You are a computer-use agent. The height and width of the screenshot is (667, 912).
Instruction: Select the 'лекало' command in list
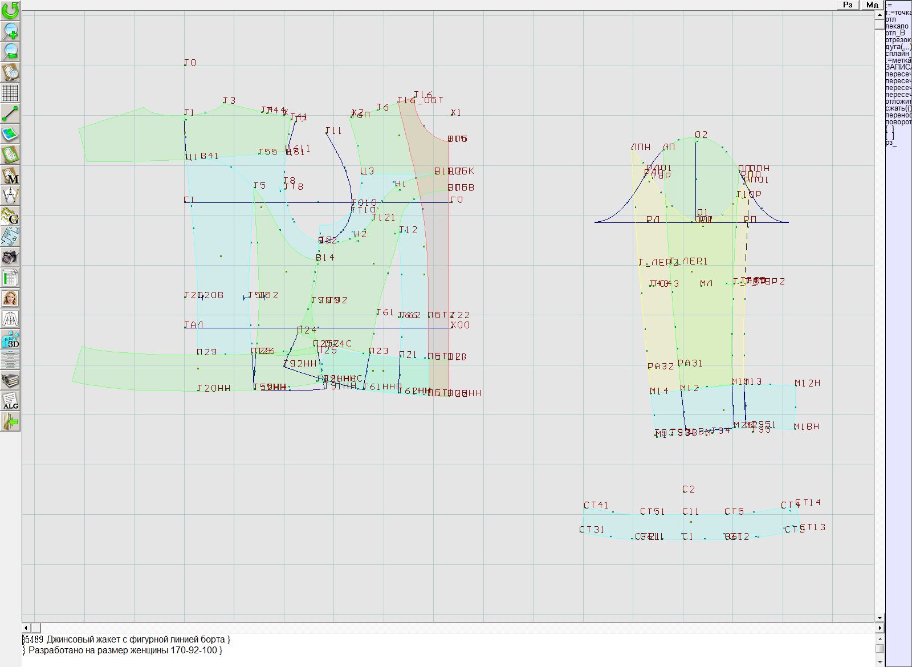pos(897,26)
